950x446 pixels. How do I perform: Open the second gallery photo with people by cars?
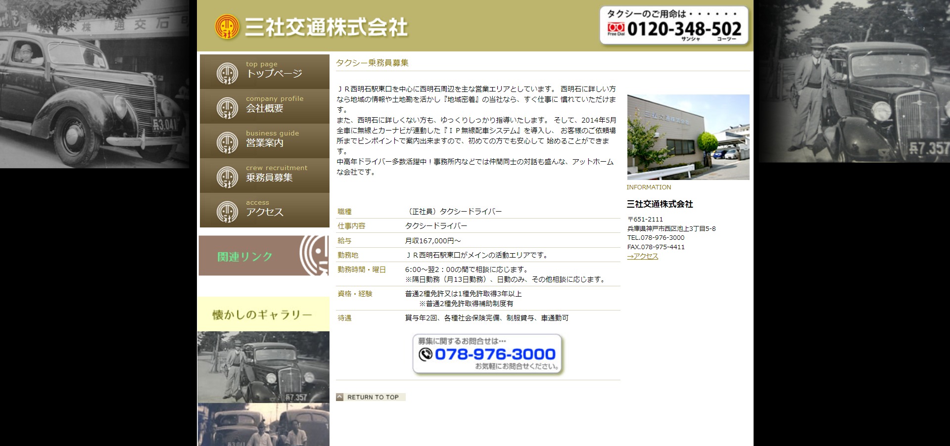pyautogui.click(x=263, y=425)
